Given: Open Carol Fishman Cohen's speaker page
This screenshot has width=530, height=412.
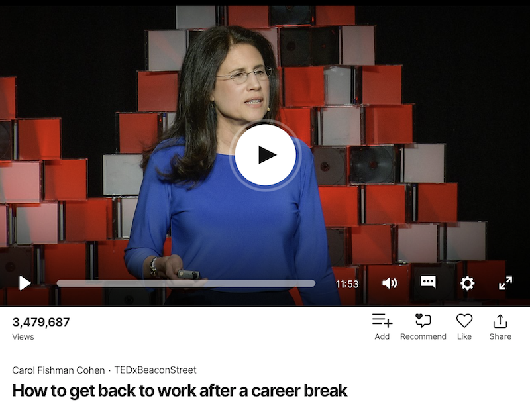Looking at the screenshot, I should [x=58, y=370].
